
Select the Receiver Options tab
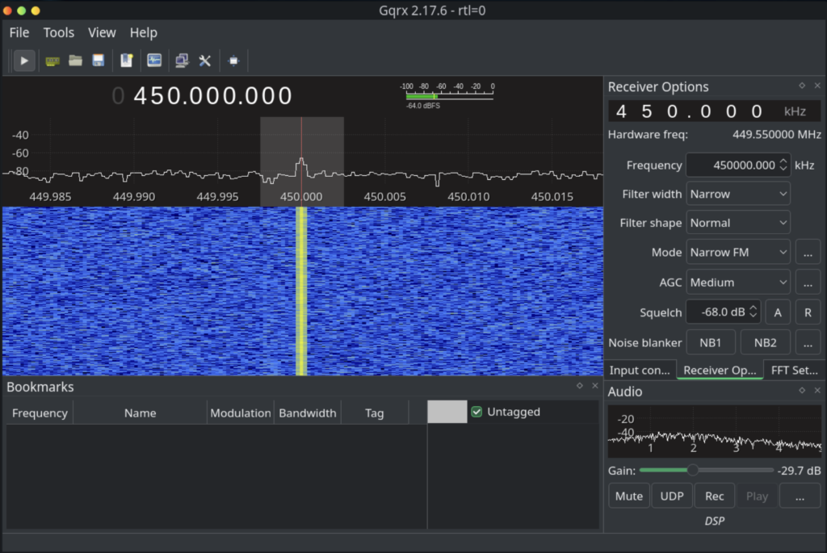720,370
